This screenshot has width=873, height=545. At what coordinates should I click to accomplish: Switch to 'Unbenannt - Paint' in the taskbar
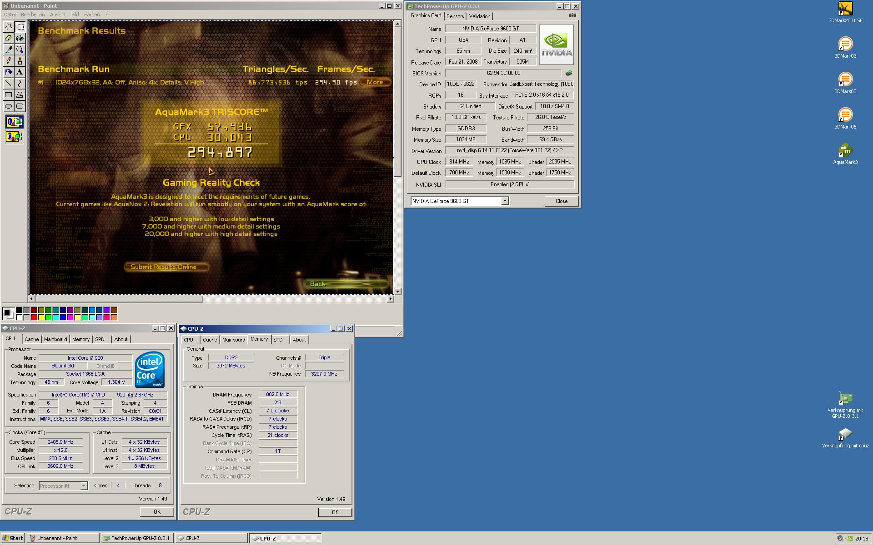63,538
